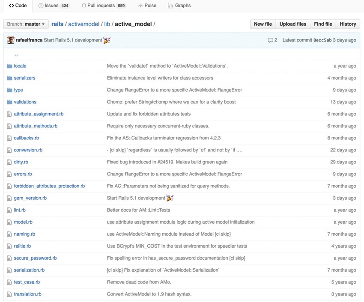The height and width of the screenshot is (302, 364).
Task: Click file icon beside railtie.rb
Action: (9, 246)
